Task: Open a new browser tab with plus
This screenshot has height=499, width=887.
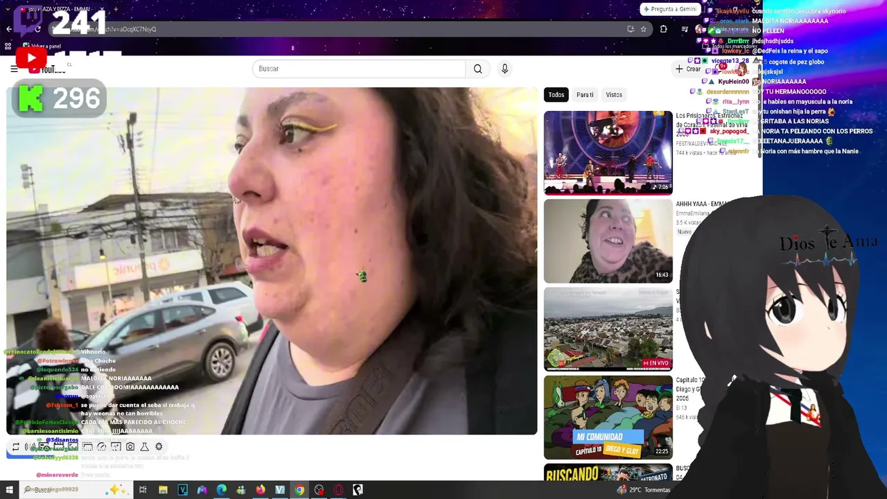Action: coord(115,10)
